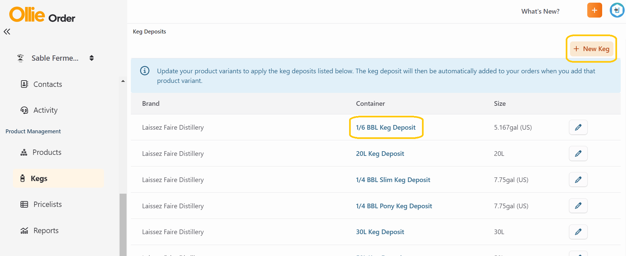Click the Pricelists table icon
The width and height of the screenshot is (626, 256).
[x=24, y=204]
